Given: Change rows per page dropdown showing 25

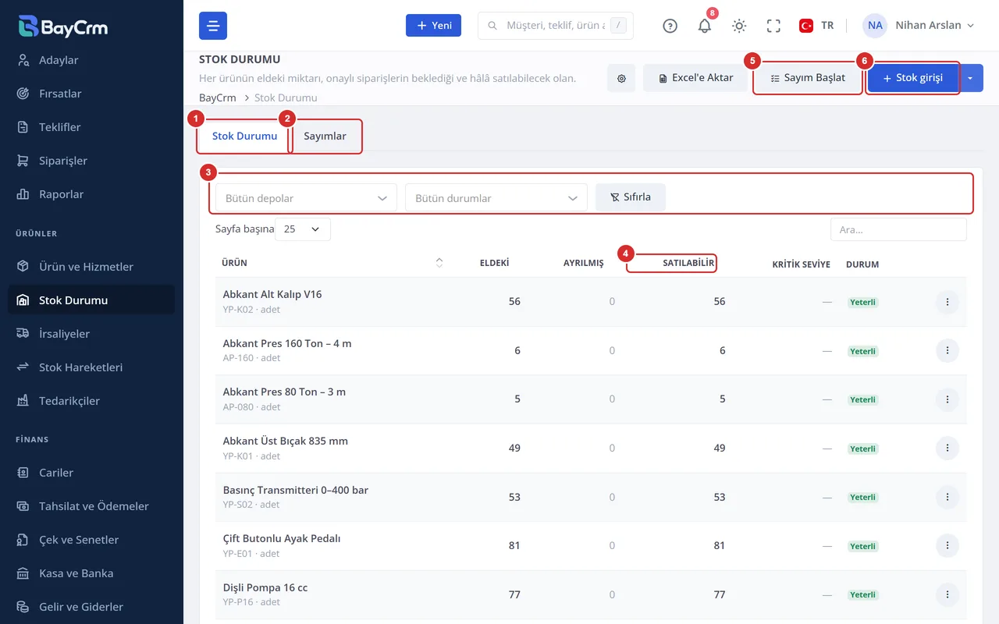Looking at the screenshot, I should (x=303, y=229).
